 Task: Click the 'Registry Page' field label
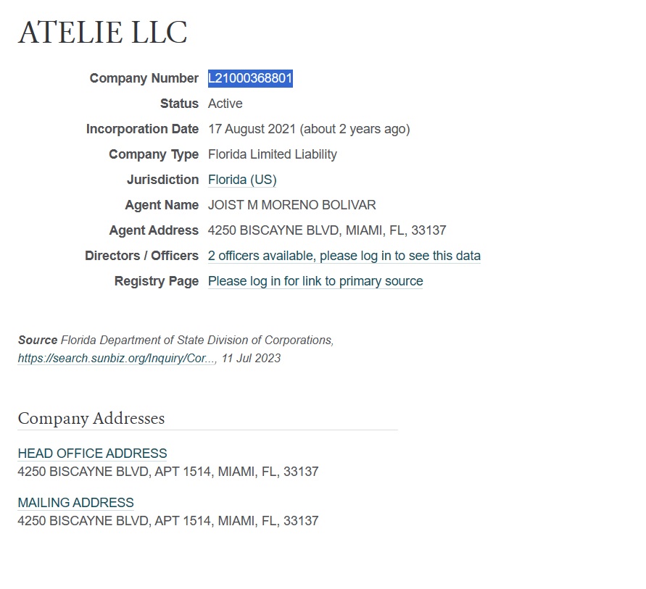coord(157,281)
